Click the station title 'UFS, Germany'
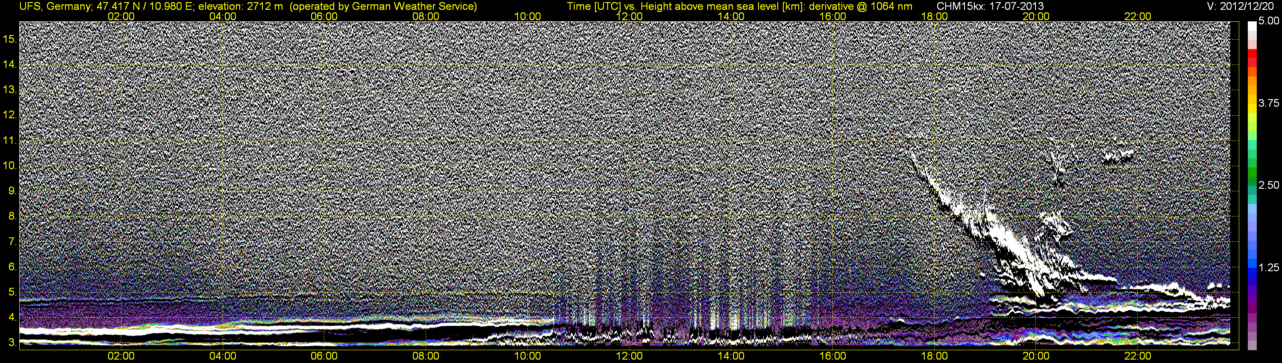 [55, 6]
